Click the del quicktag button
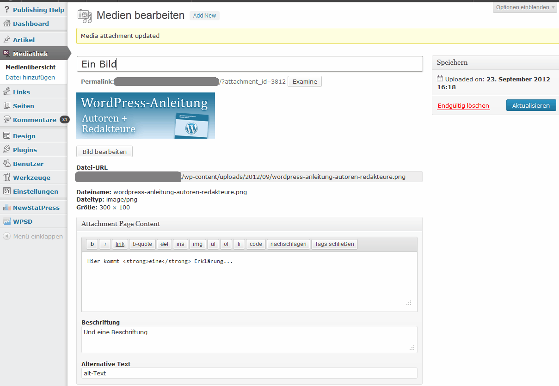 tap(164, 244)
